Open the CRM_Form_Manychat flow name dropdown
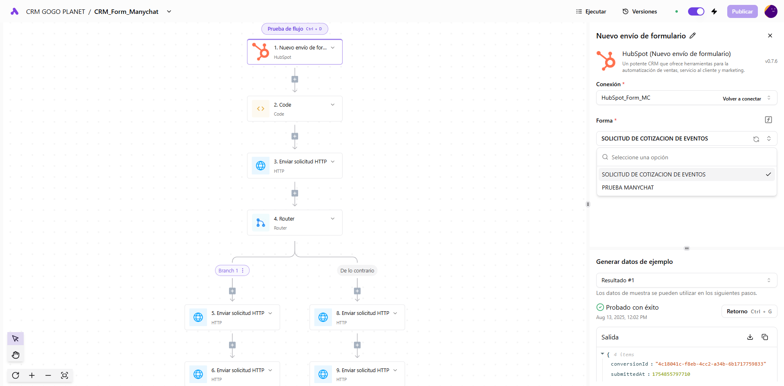 click(x=169, y=11)
